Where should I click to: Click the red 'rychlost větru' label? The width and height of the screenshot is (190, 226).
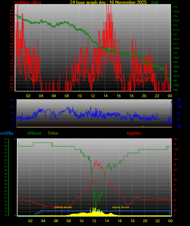(27, 2)
